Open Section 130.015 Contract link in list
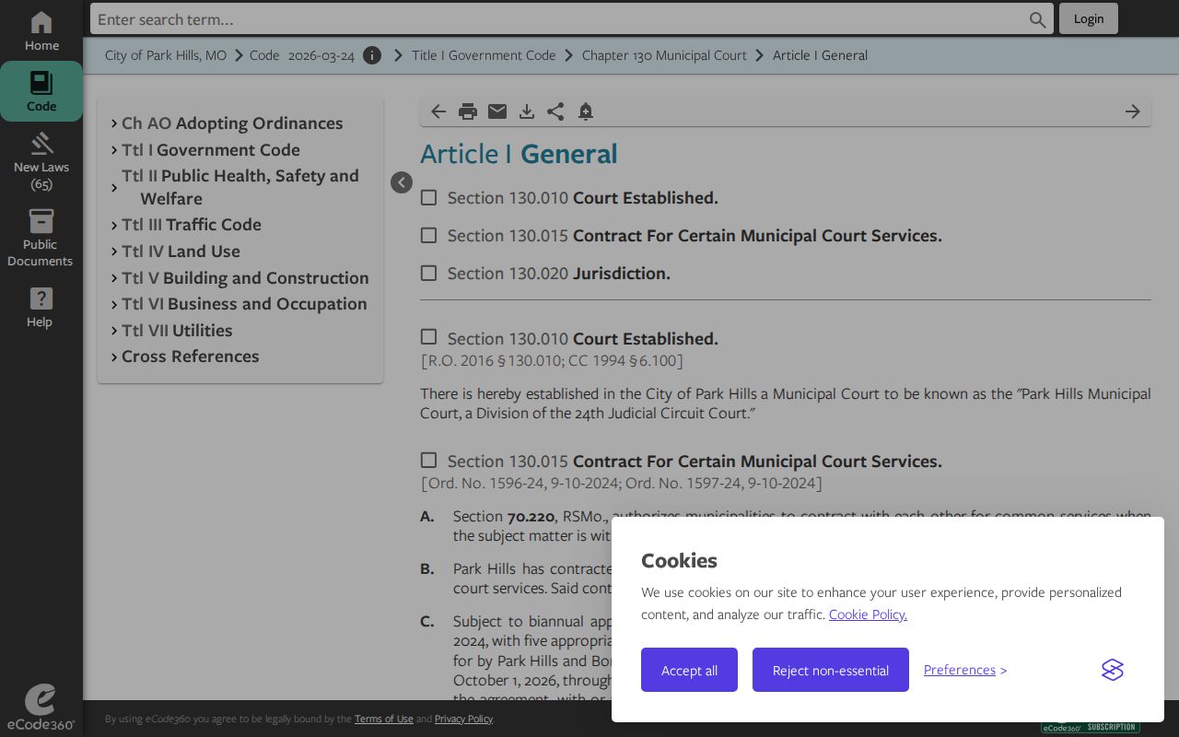 click(x=695, y=236)
